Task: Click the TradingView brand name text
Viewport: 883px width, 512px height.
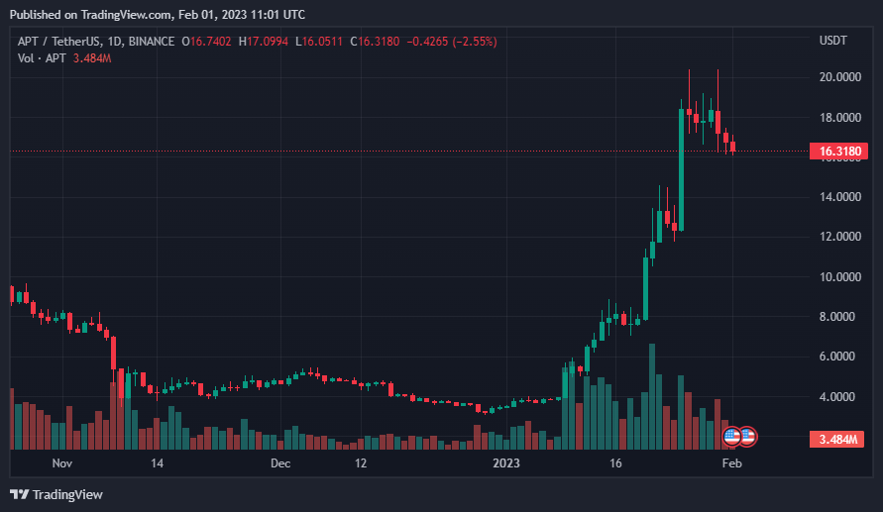Action: click(67, 494)
